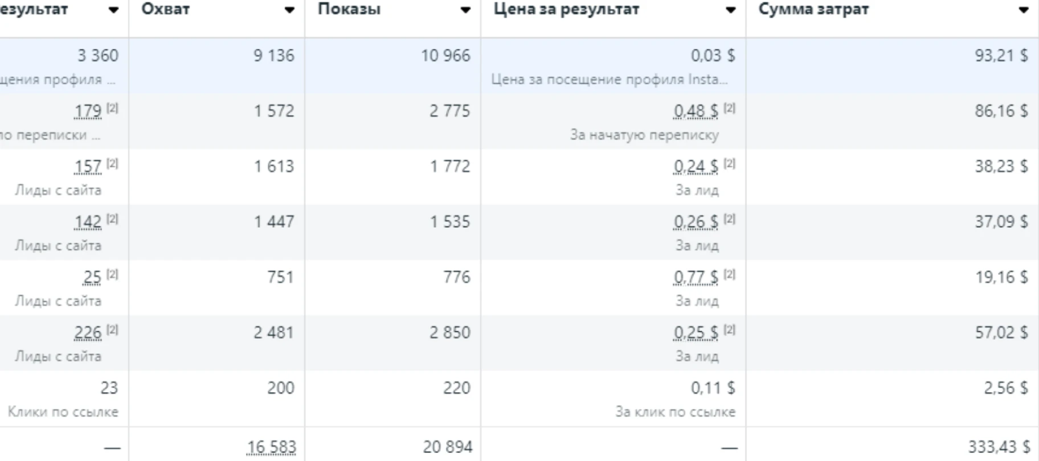1039x461 pixels.
Task: Open the Охват column dropdown arrow
Action: pyautogui.click(x=289, y=10)
